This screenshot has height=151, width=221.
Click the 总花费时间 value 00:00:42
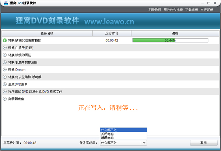[x=30, y=143]
